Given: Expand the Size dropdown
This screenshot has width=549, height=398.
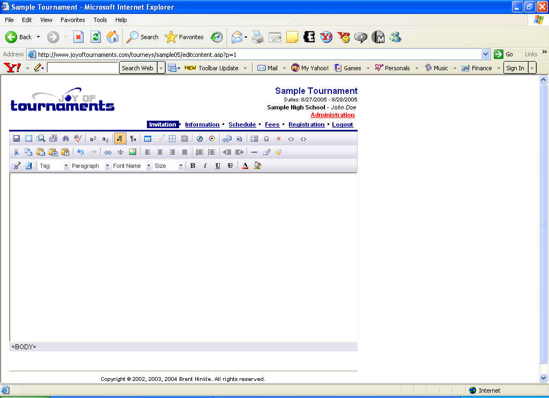Looking at the screenshot, I should tap(181, 166).
